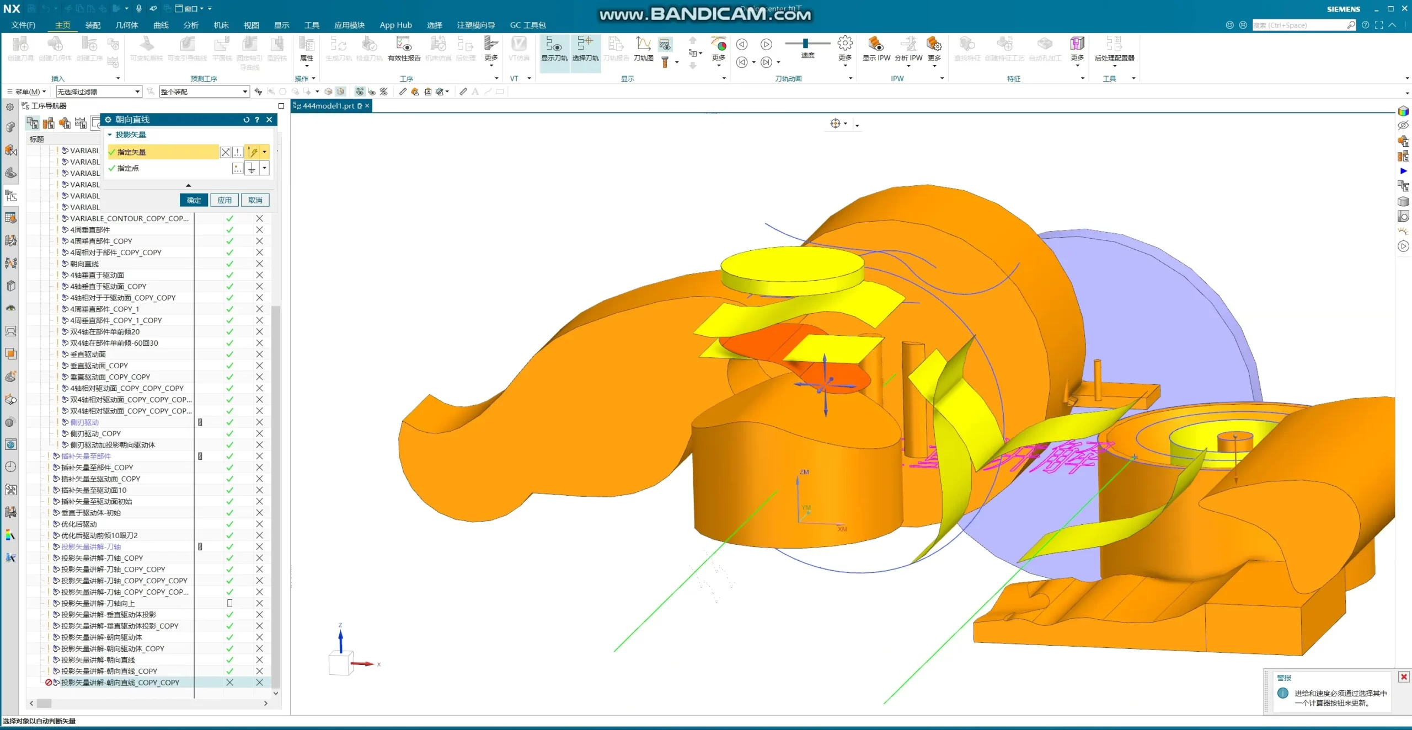This screenshot has width=1412, height=730.
Task: Click the 取消 button
Action: tap(255, 200)
